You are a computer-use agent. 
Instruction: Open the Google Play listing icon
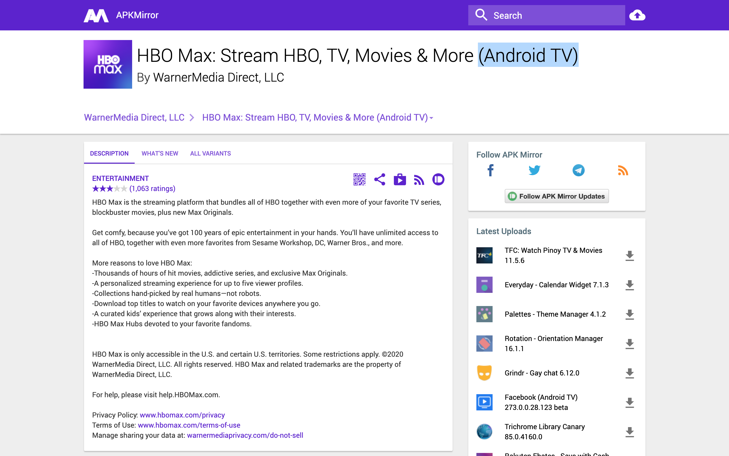click(x=399, y=179)
